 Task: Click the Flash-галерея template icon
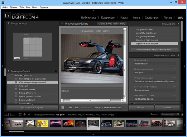point(16,79)
